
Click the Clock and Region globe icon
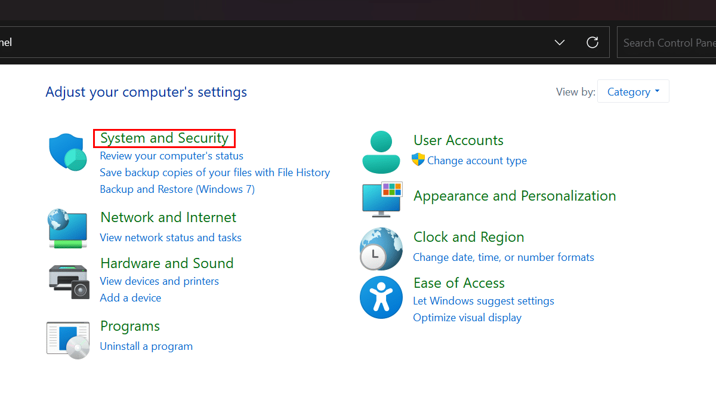[x=381, y=248]
